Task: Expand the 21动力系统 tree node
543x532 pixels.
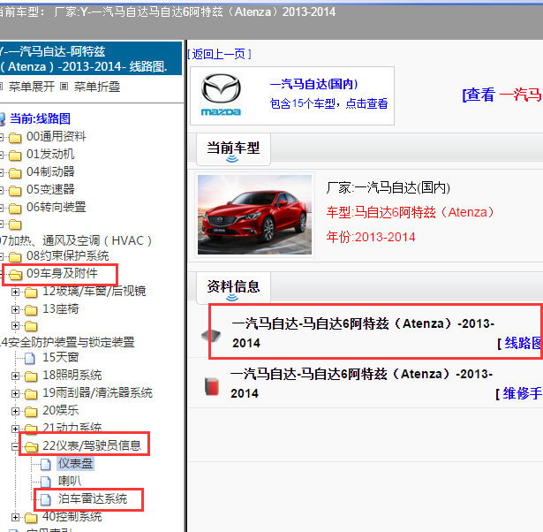Action: click(15, 429)
